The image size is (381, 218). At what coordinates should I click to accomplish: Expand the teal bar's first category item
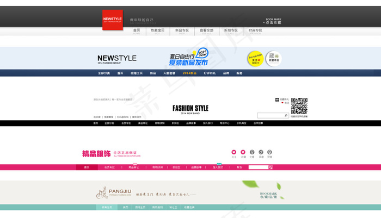107,207
